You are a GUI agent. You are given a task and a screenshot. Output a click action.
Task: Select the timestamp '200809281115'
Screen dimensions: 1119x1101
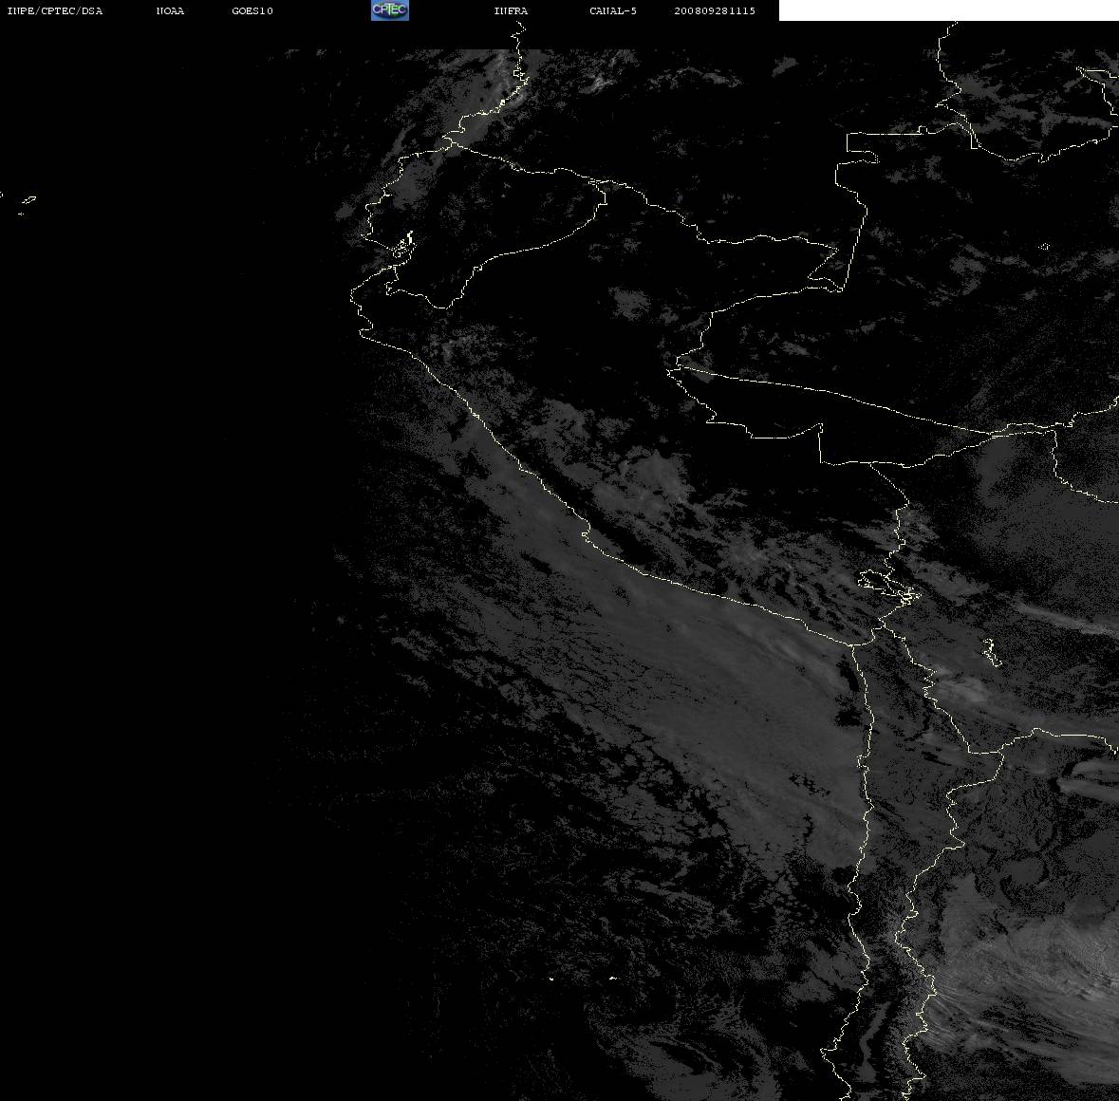(x=715, y=10)
